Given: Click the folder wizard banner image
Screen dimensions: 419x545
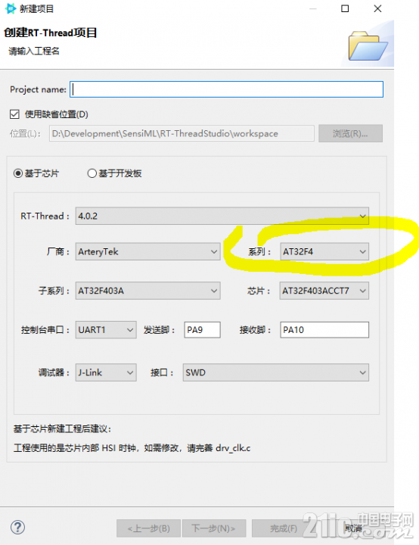Looking at the screenshot, I should (368, 46).
